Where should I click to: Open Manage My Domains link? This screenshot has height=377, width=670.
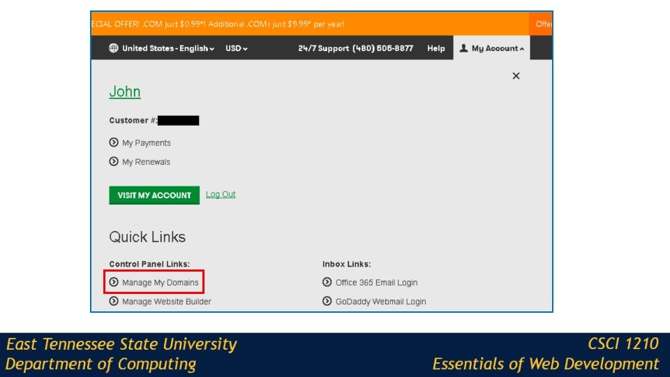(161, 282)
